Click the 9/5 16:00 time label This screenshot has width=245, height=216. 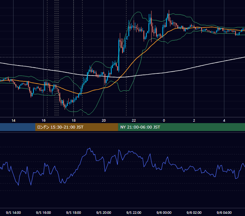point(44,212)
